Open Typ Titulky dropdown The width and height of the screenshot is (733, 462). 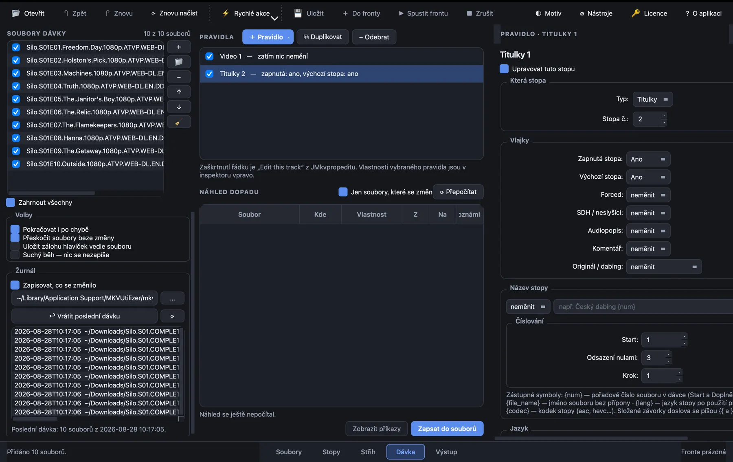[x=653, y=99]
